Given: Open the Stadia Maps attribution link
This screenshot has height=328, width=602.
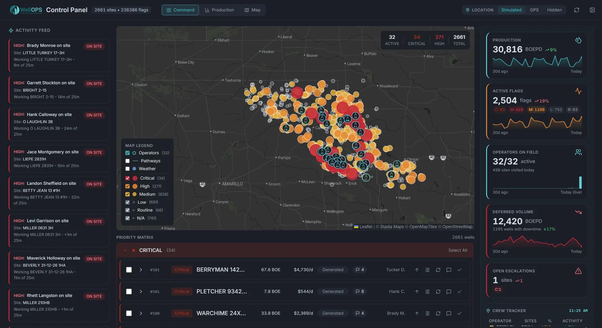Looking at the screenshot, I should 392,227.
